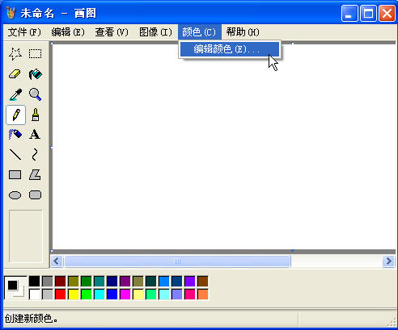Click the horizontal scrollbar right arrow
Image resolution: width=398 pixels, height=330 pixels.
(x=388, y=261)
